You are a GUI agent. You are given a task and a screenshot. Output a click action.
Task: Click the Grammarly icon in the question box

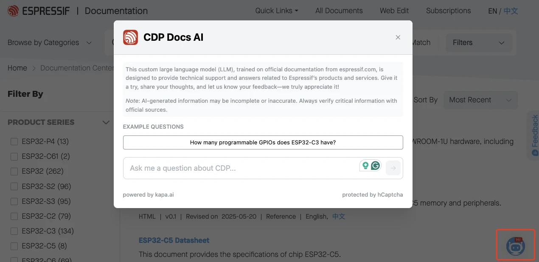[375, 165]
